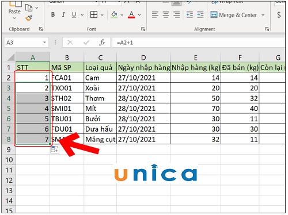This screenshot has height=215, width=288.
Task: Click Đã bán value 32 in Thơm row
Action: point(240,98)
